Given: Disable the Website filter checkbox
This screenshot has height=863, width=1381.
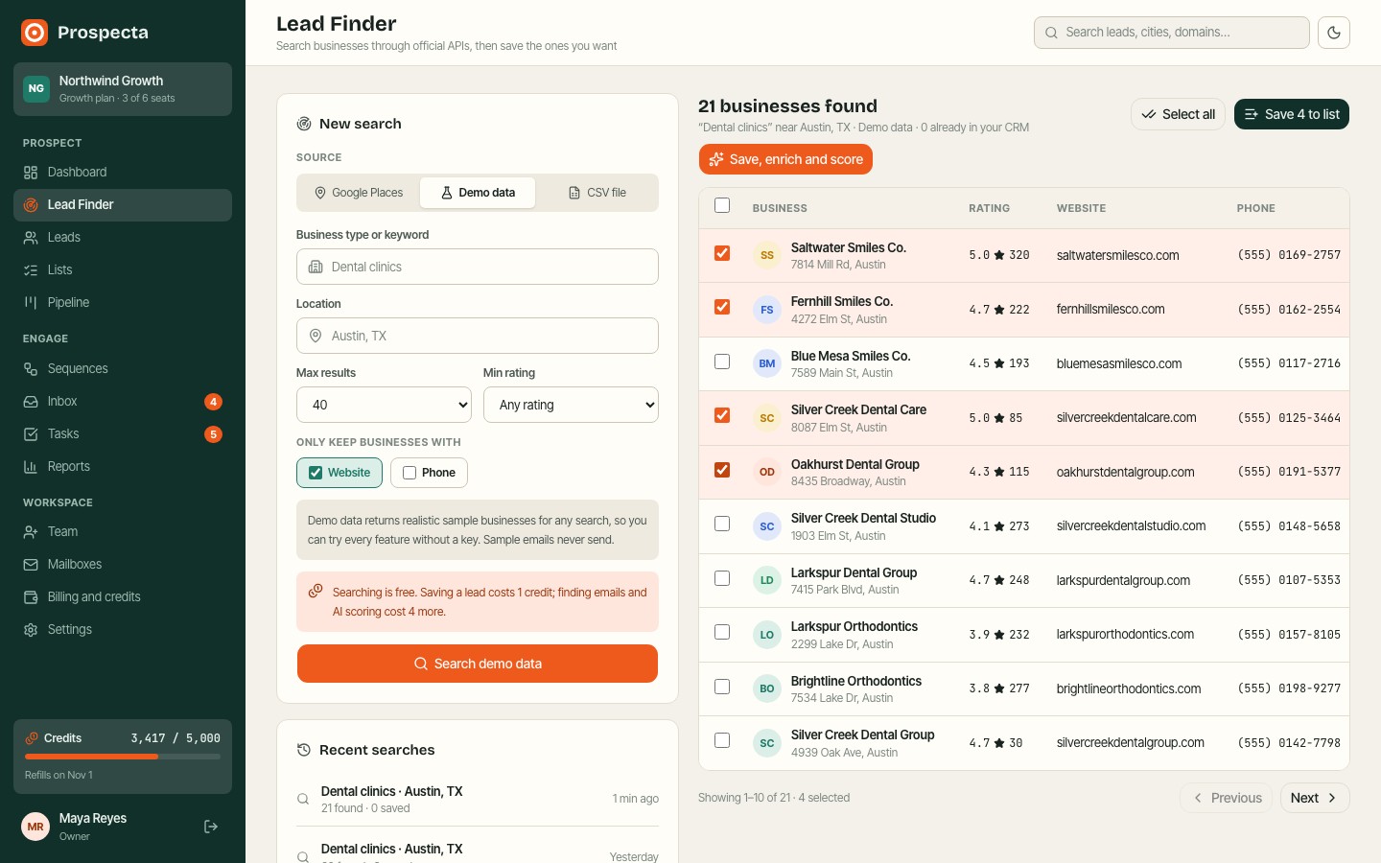Looking at the screenshot, I should [316, 473].
